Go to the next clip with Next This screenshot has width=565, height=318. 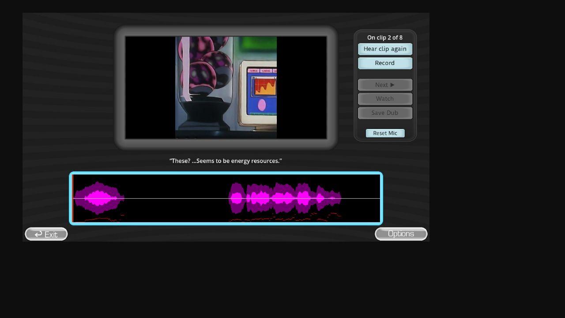385,85
